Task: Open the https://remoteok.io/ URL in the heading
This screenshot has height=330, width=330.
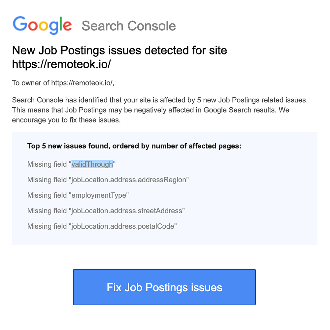Action: pos(61,65)
